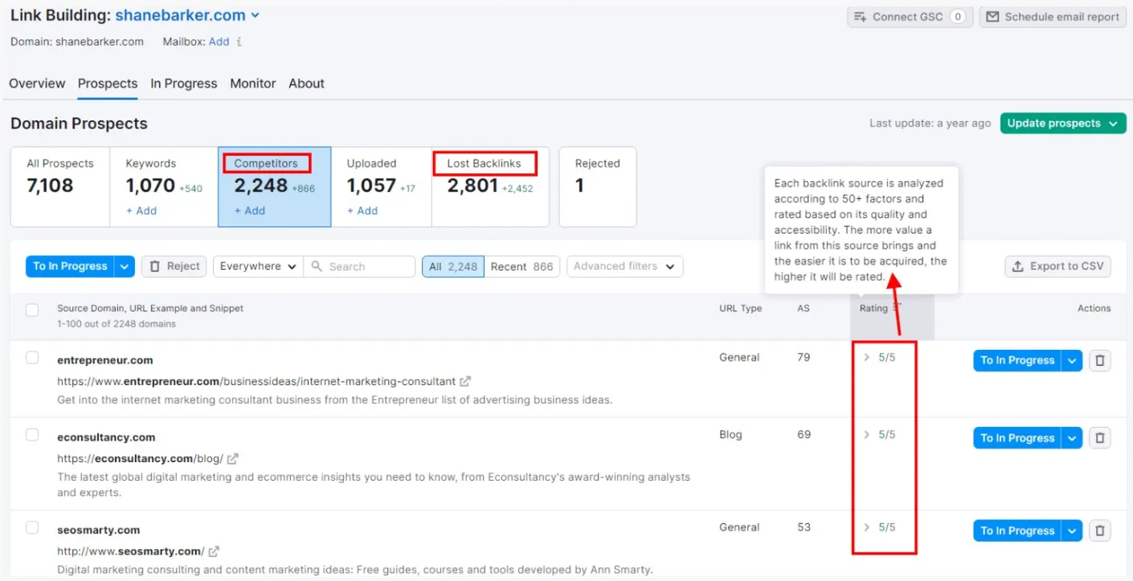Screen dimensions: 1133x581
Task: Select the seosmarty.com row checkbox
Action: (32, 527)
